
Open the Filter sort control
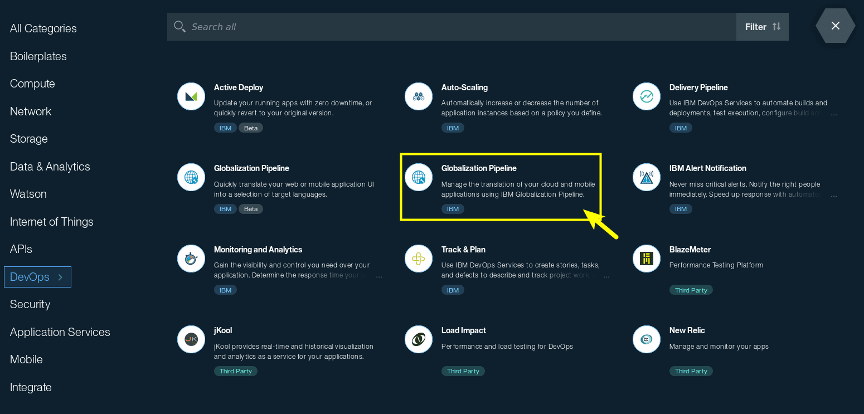click(763, 27)
